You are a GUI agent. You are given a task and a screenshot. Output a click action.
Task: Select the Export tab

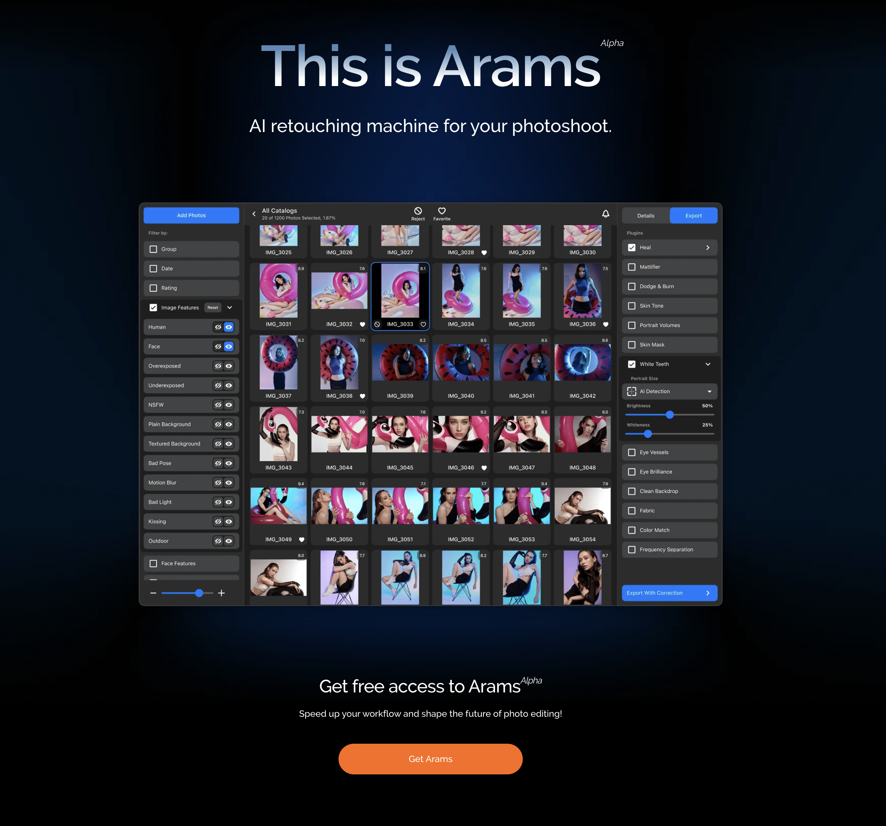click(693, 215)
